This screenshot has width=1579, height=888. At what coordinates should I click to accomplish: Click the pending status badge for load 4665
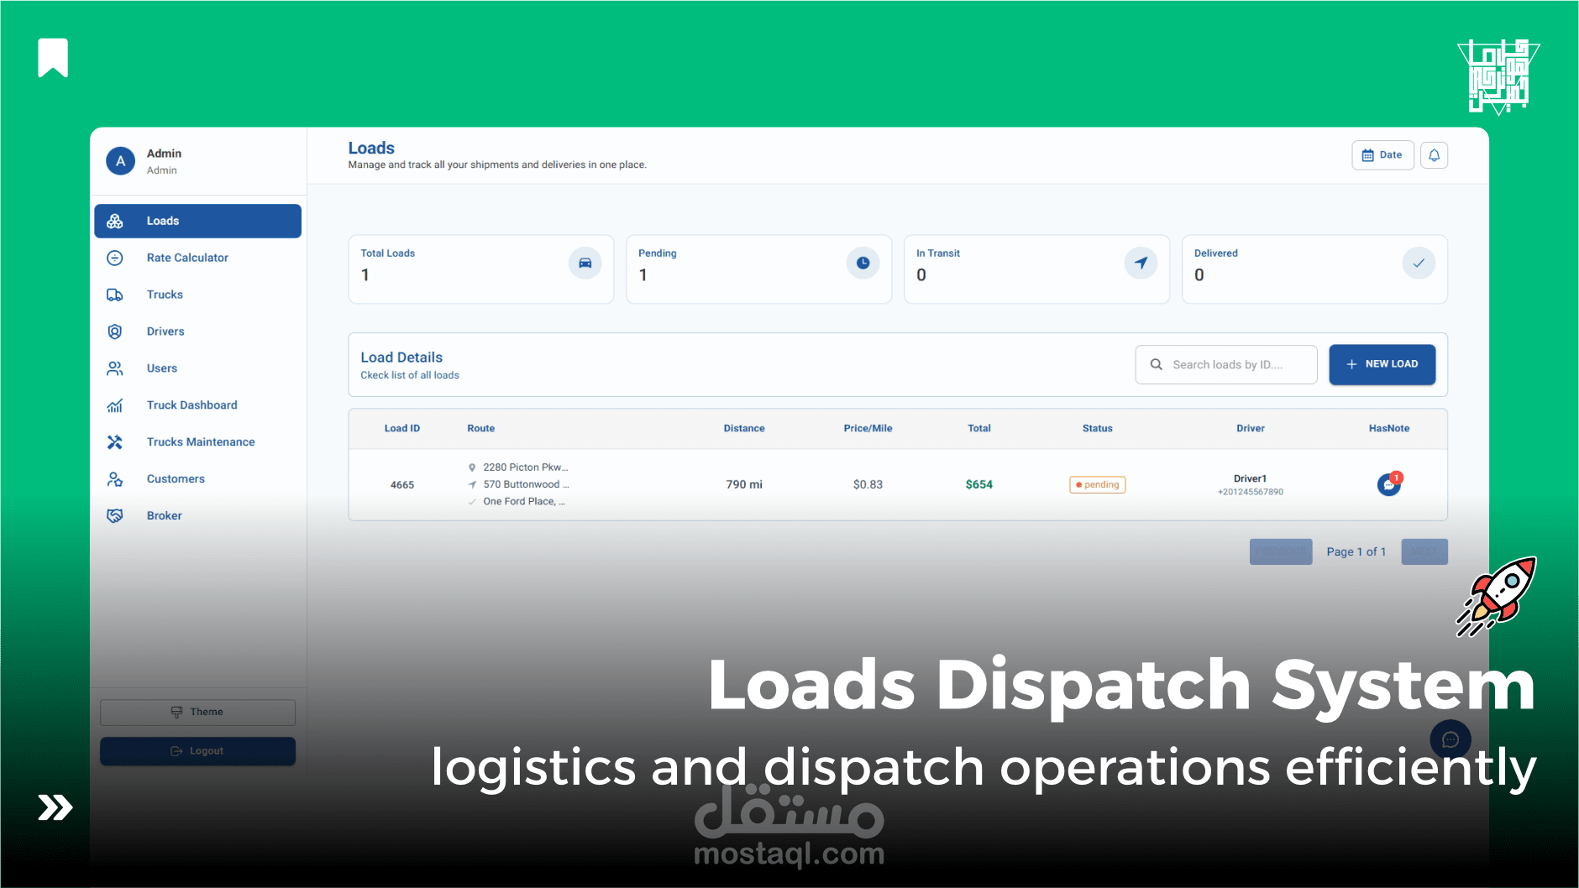(1097, 484)
